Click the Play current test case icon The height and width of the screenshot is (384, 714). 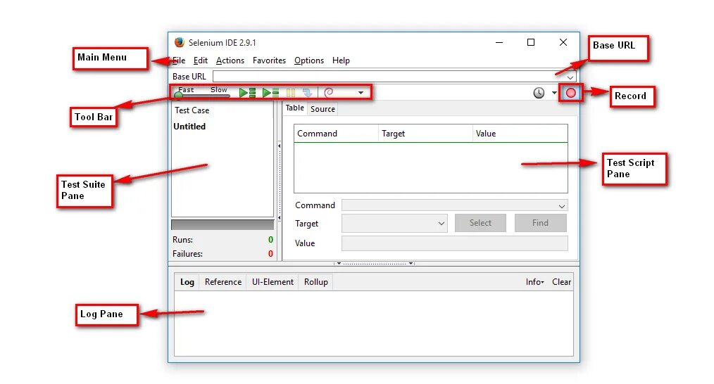270,93
